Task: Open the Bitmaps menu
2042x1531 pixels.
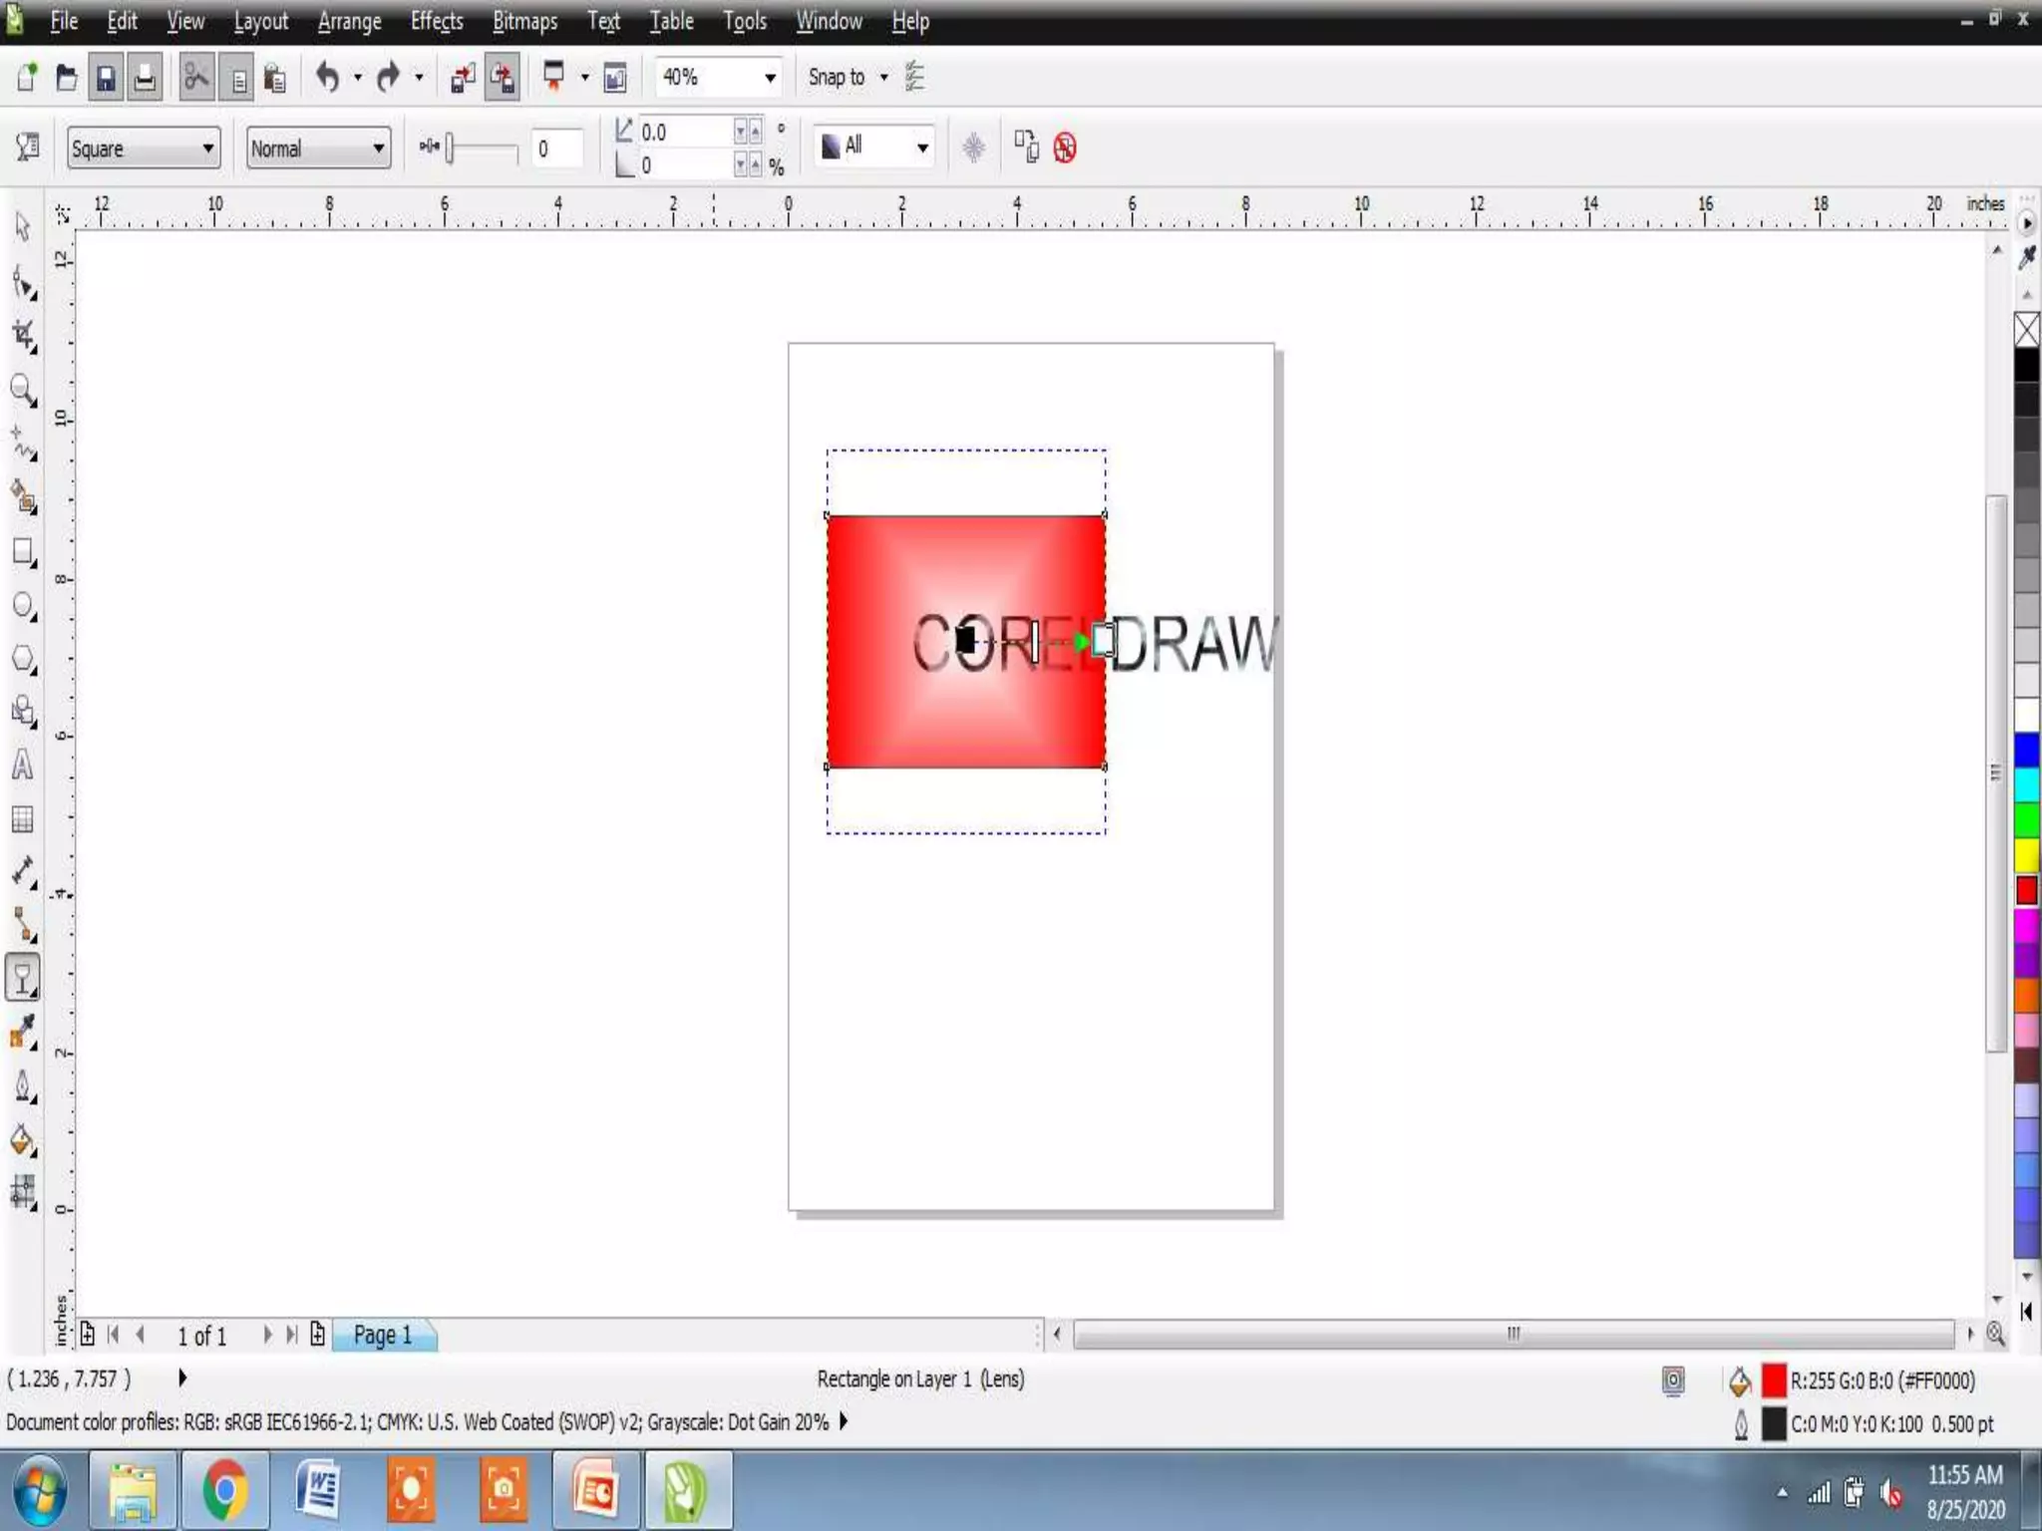Action: point(524,21)
